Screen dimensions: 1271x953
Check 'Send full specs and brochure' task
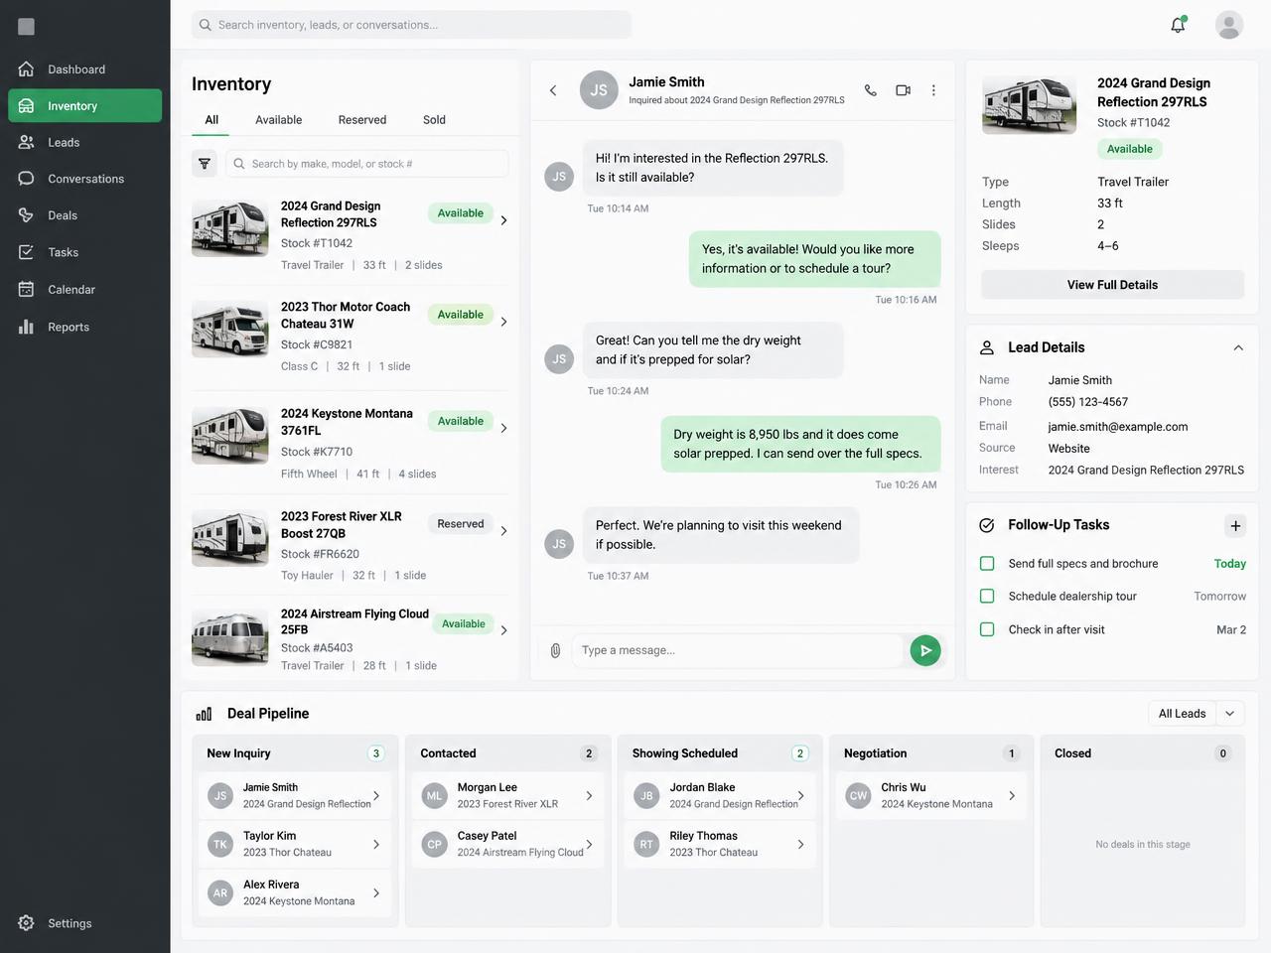point(987,564)
